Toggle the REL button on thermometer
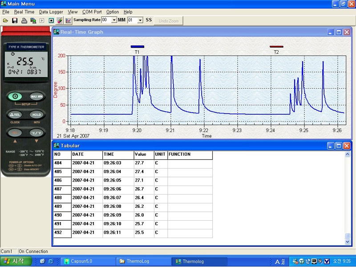Screen dimensions: 356x267 (x=15, y=114)
